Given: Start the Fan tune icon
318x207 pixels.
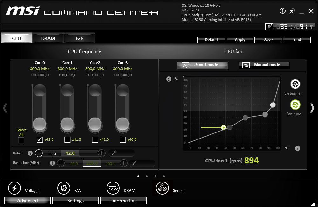Looking at the screenshot, I should (295, 105).
